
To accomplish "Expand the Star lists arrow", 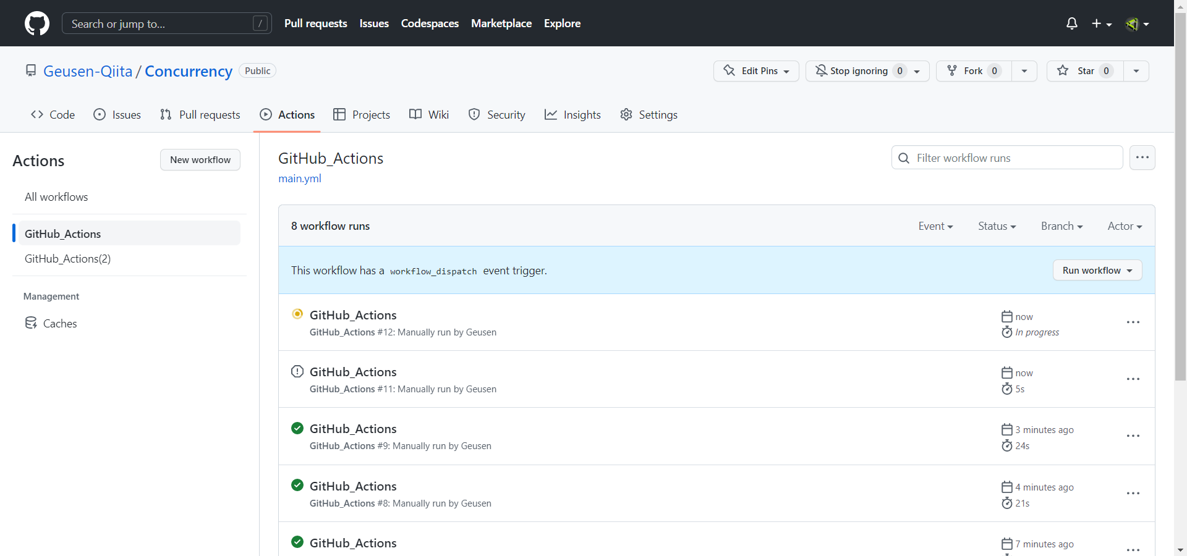I will pos(1136,71).
